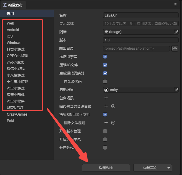Select Web platform
Viewport: 182px width, 175px height.
pyautogui.click(x=10, y=23)
